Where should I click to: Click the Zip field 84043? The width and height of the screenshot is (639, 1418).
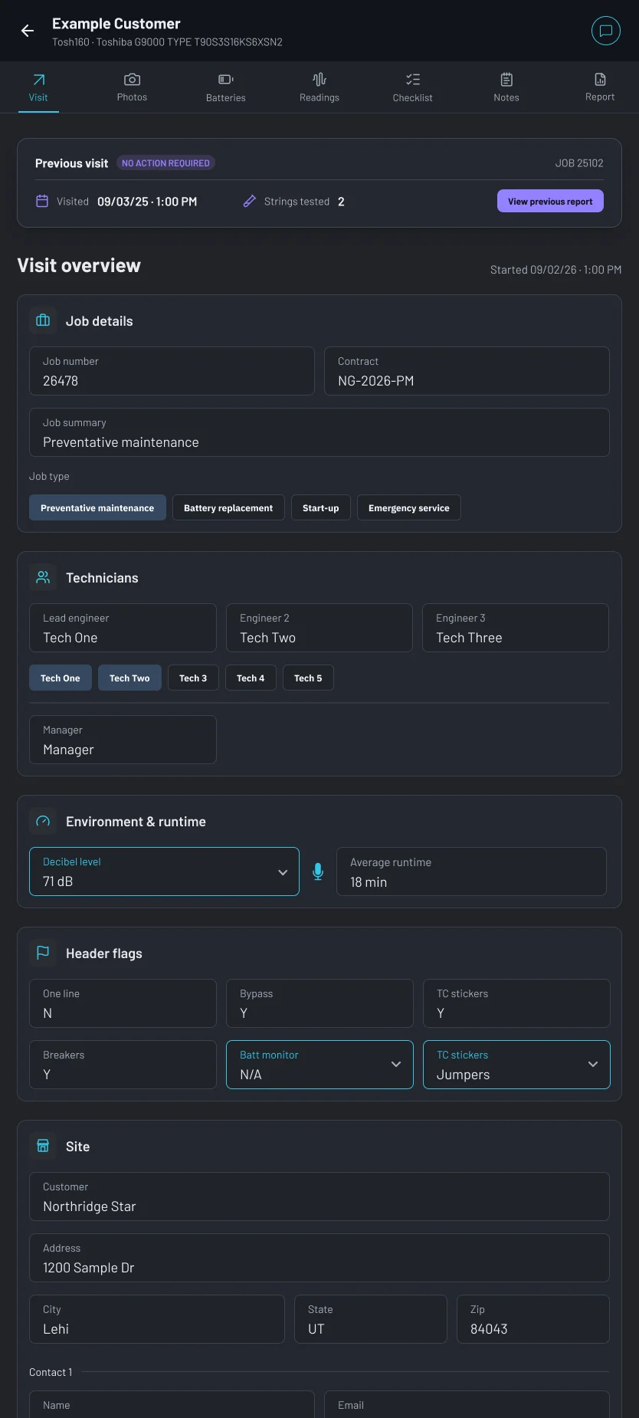[x=533, y=1319]
